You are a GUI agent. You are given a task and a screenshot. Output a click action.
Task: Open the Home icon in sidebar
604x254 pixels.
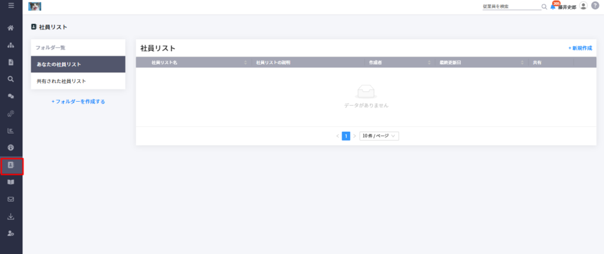(x=11, y=28)
